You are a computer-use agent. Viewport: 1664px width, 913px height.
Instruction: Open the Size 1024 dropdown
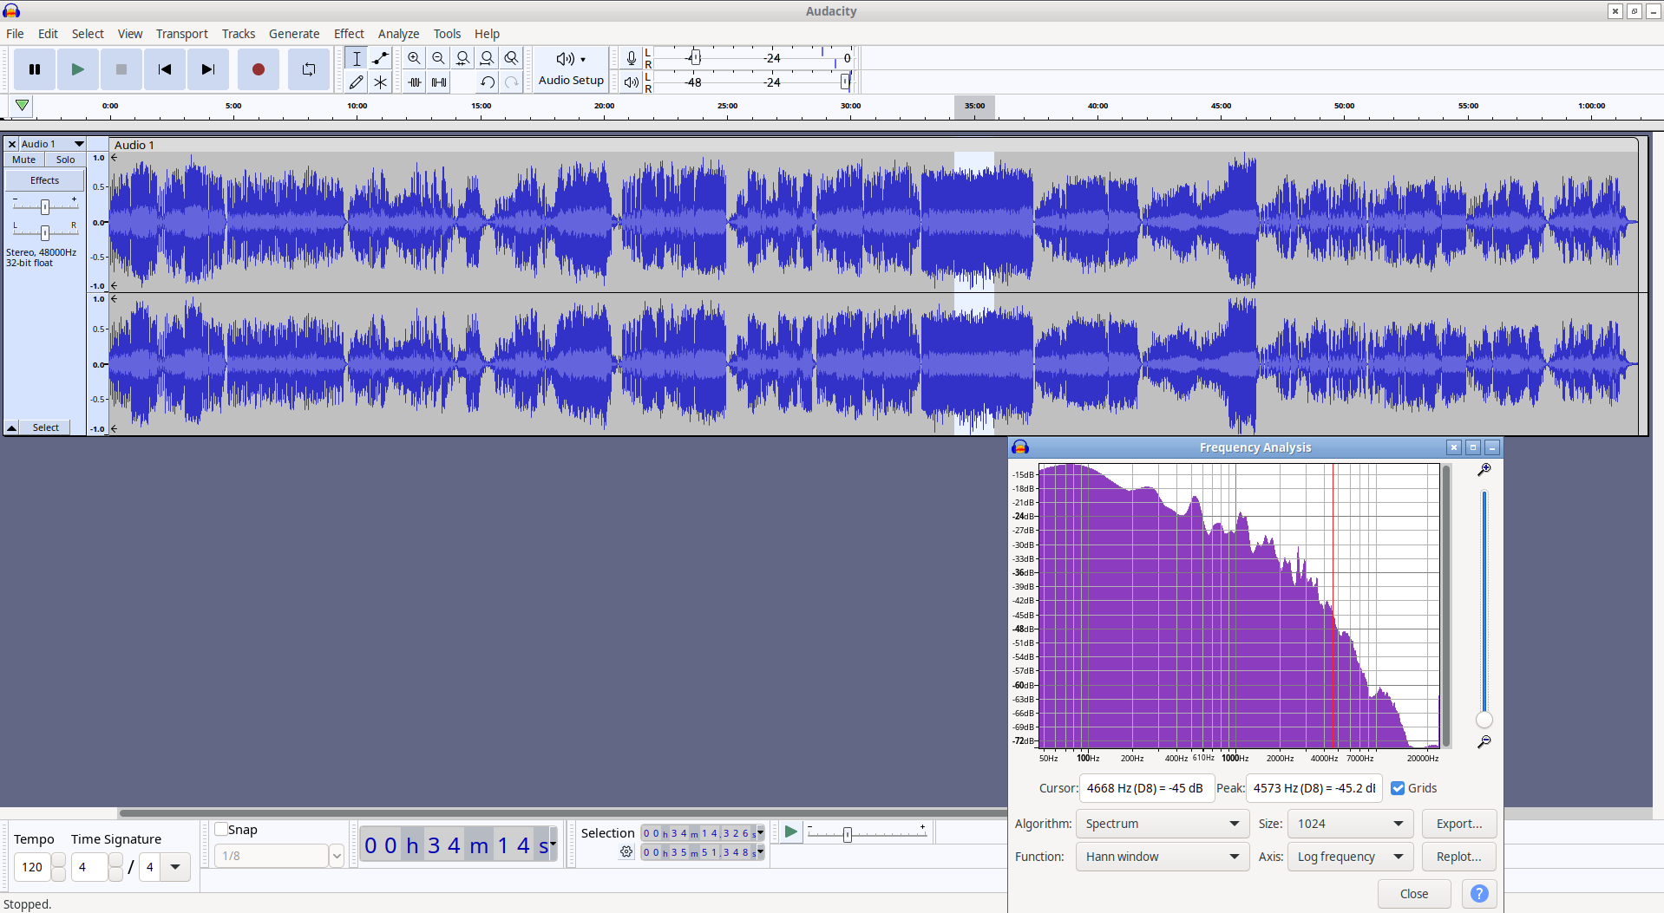pyautogui.click(x=1350, y=824)
